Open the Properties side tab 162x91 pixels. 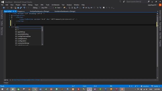click(160, 43)
